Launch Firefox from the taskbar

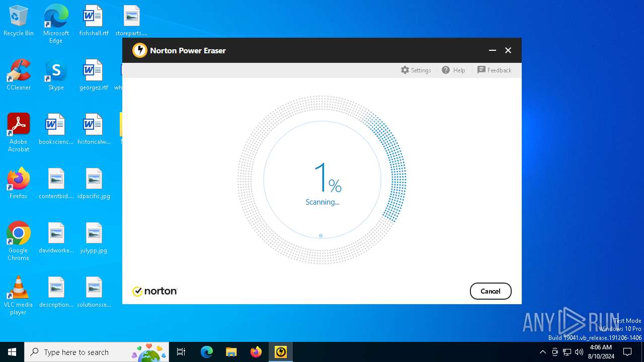(x=256, y=352)
